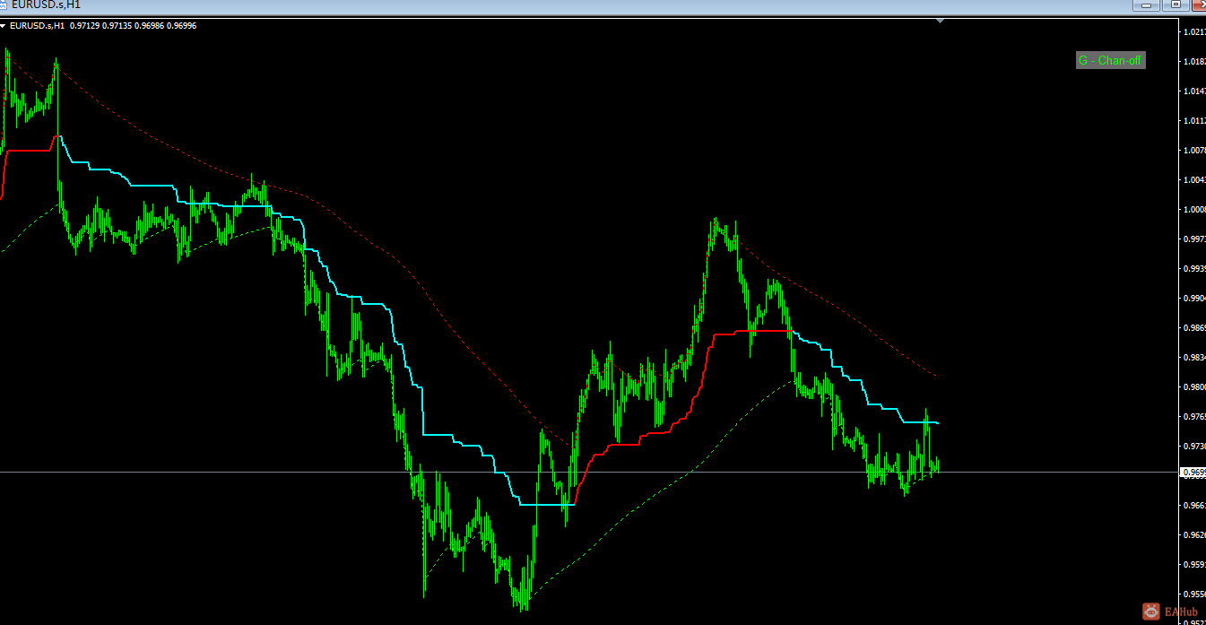1206x625 pixels.
Task: Close the EURUSD.s,H1 chart window
Action: 1200,4
